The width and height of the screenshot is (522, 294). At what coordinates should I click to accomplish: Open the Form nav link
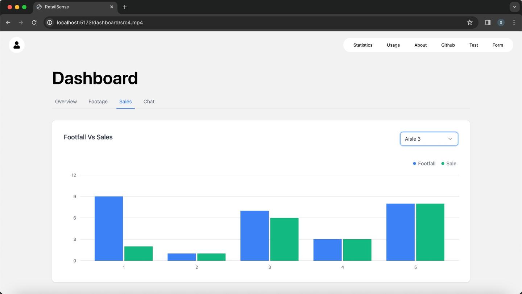(x=498, y=45)
